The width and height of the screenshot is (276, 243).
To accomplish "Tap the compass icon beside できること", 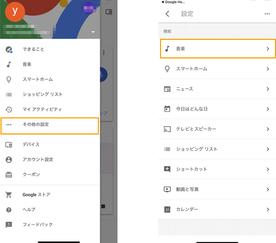I will click(x=9, y=50).
